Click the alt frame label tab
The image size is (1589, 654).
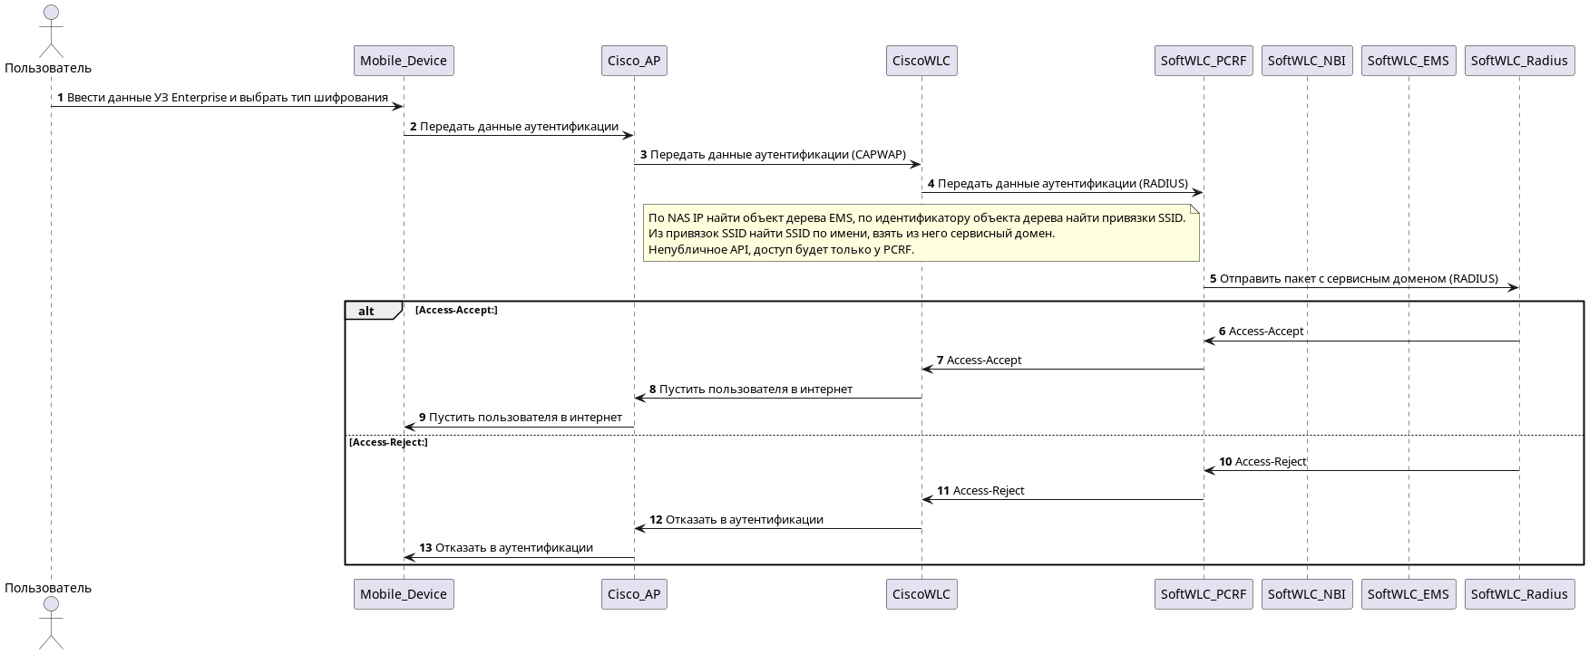pyautogui.click(x=372, y=311)
